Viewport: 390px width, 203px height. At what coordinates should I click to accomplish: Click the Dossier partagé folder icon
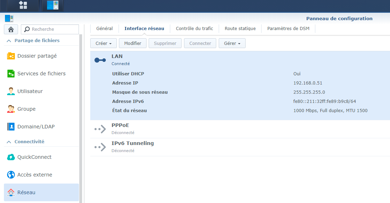11,56
